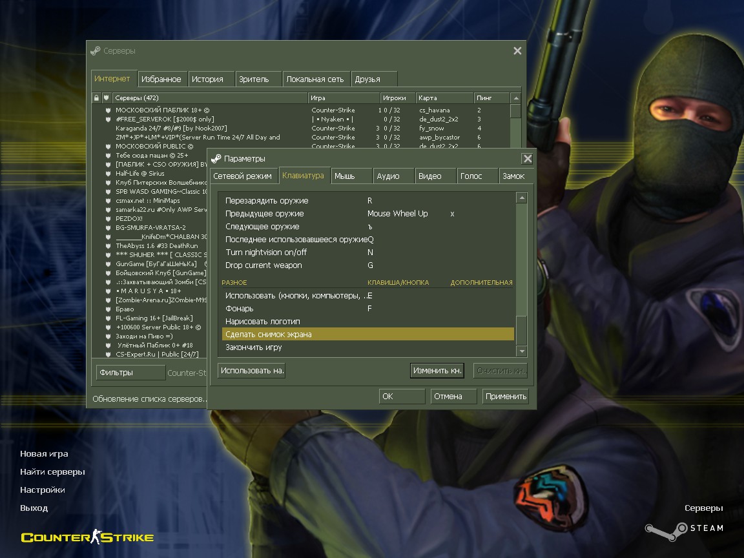Open the Голос settings tab
Screen dimensions: 744x558
click(477, 176)
